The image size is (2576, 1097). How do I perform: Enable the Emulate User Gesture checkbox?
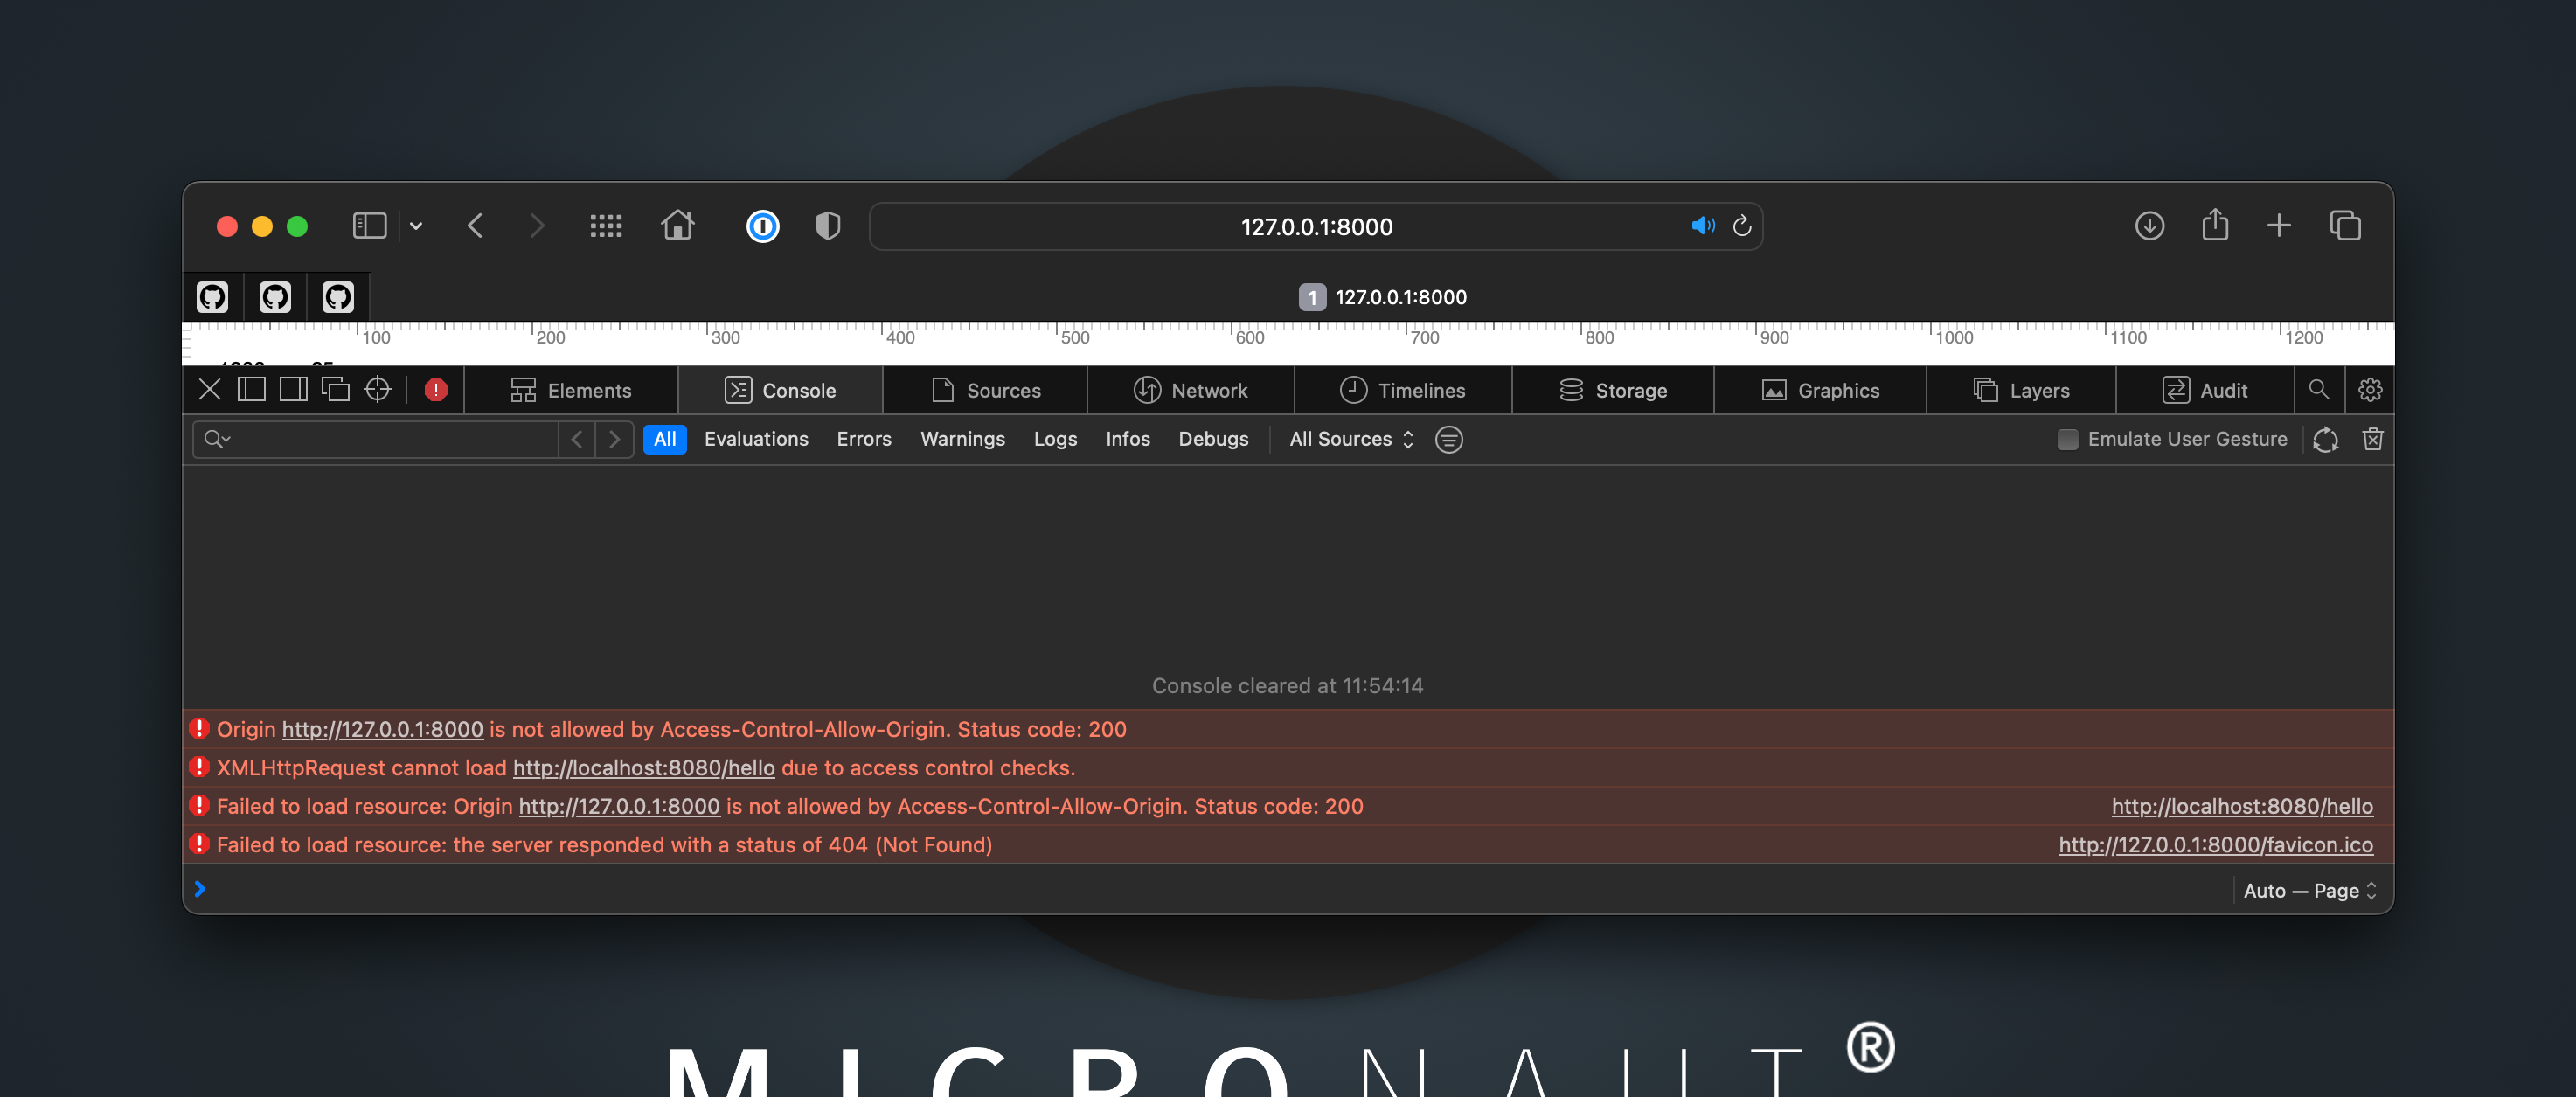point(2066,439)
